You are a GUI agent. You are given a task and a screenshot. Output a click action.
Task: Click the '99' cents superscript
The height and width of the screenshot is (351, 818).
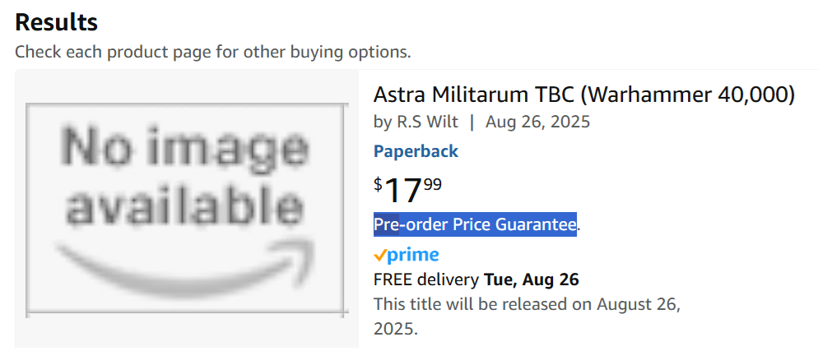coord(433,183)
